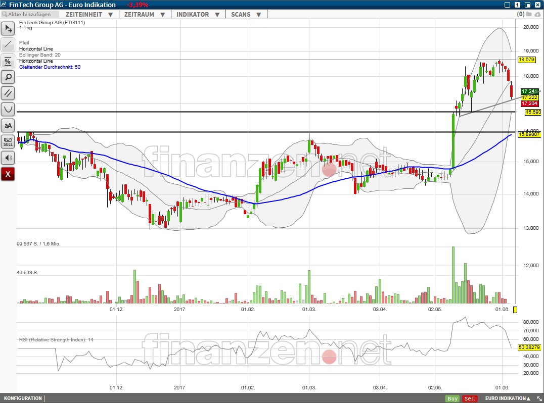Open the BUY SELL toolbar button

8,141
